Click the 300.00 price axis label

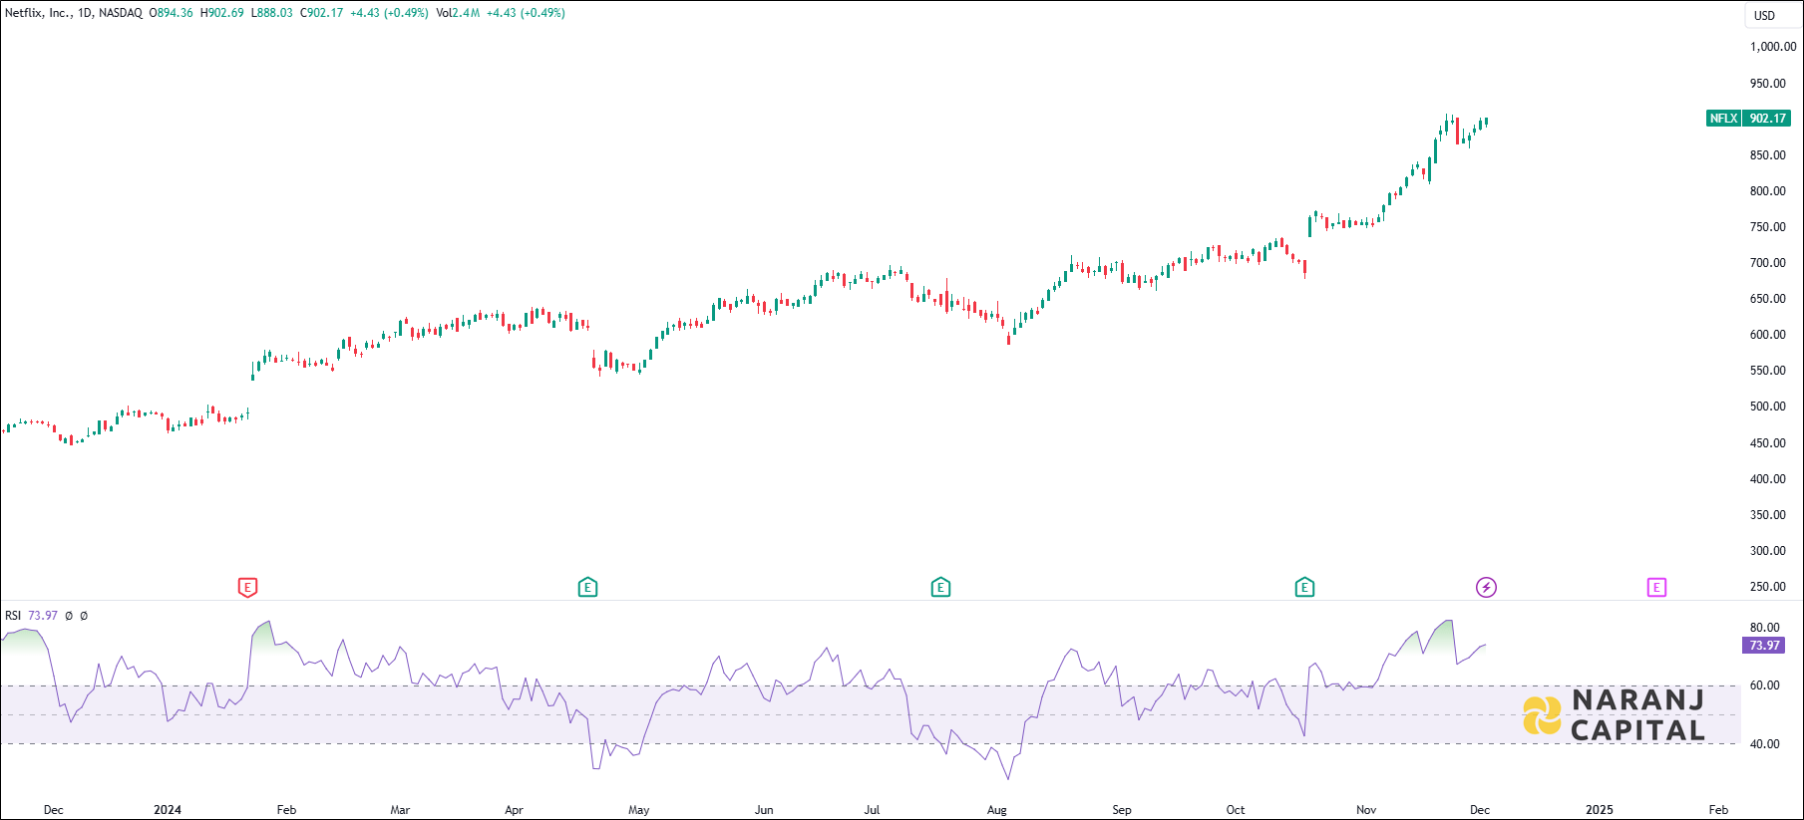point(1768,551)
